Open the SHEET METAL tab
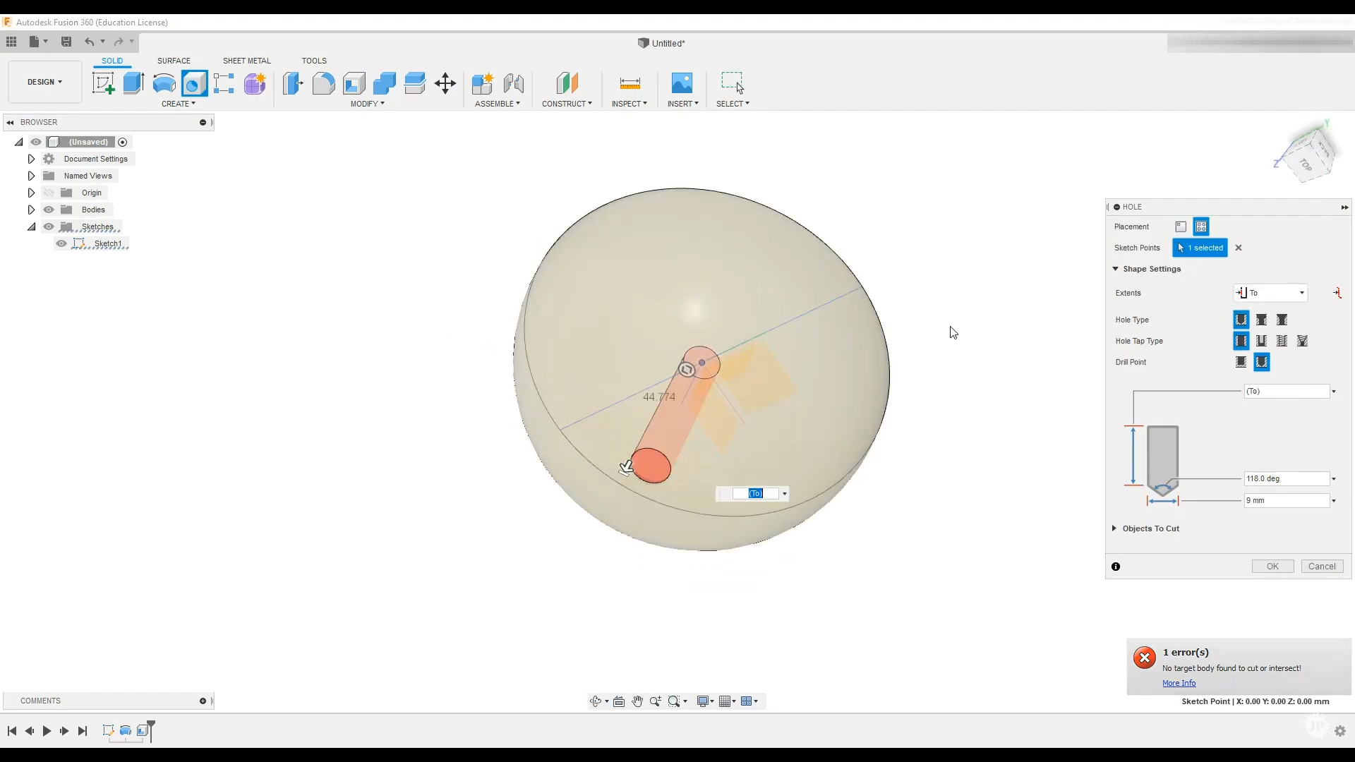The height and width of the screenshot is (762, 1355). pos(246,61)
